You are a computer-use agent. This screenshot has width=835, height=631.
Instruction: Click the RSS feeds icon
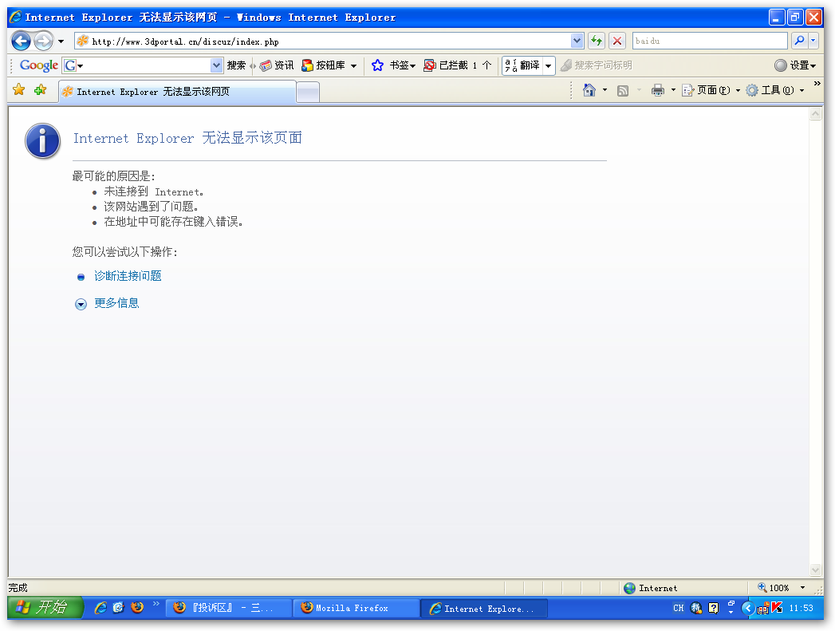click(x=623, y=90)
